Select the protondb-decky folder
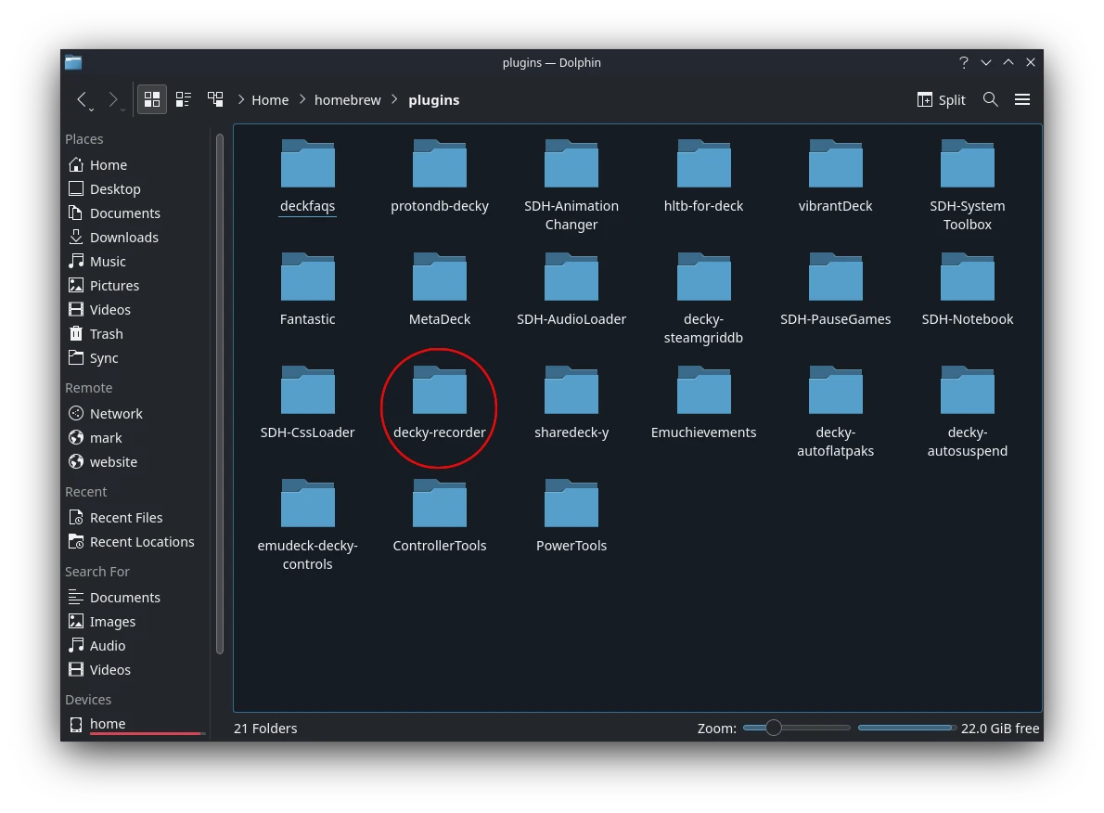The width and height of the screenshot is (1104, 813). pos(440,176)
